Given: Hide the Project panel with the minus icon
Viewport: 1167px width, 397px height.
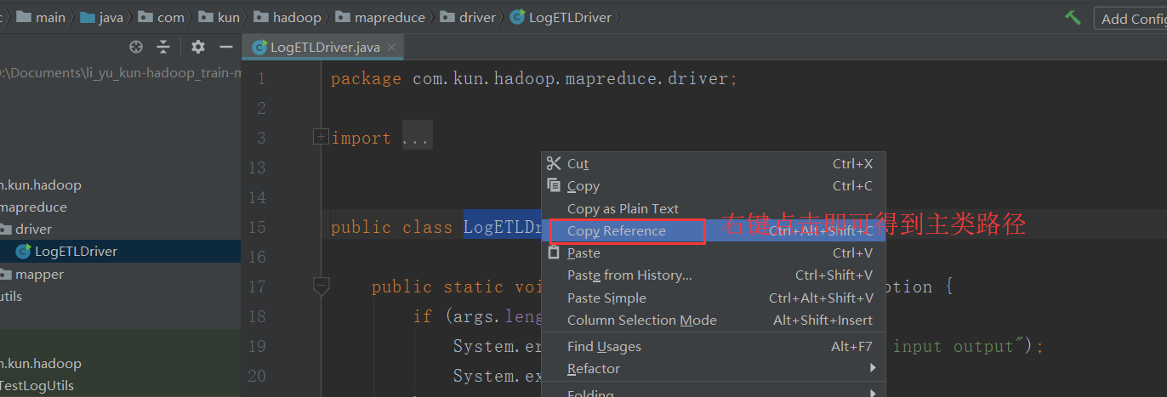Looking at the screenshot, I should [x=226, y=47].
